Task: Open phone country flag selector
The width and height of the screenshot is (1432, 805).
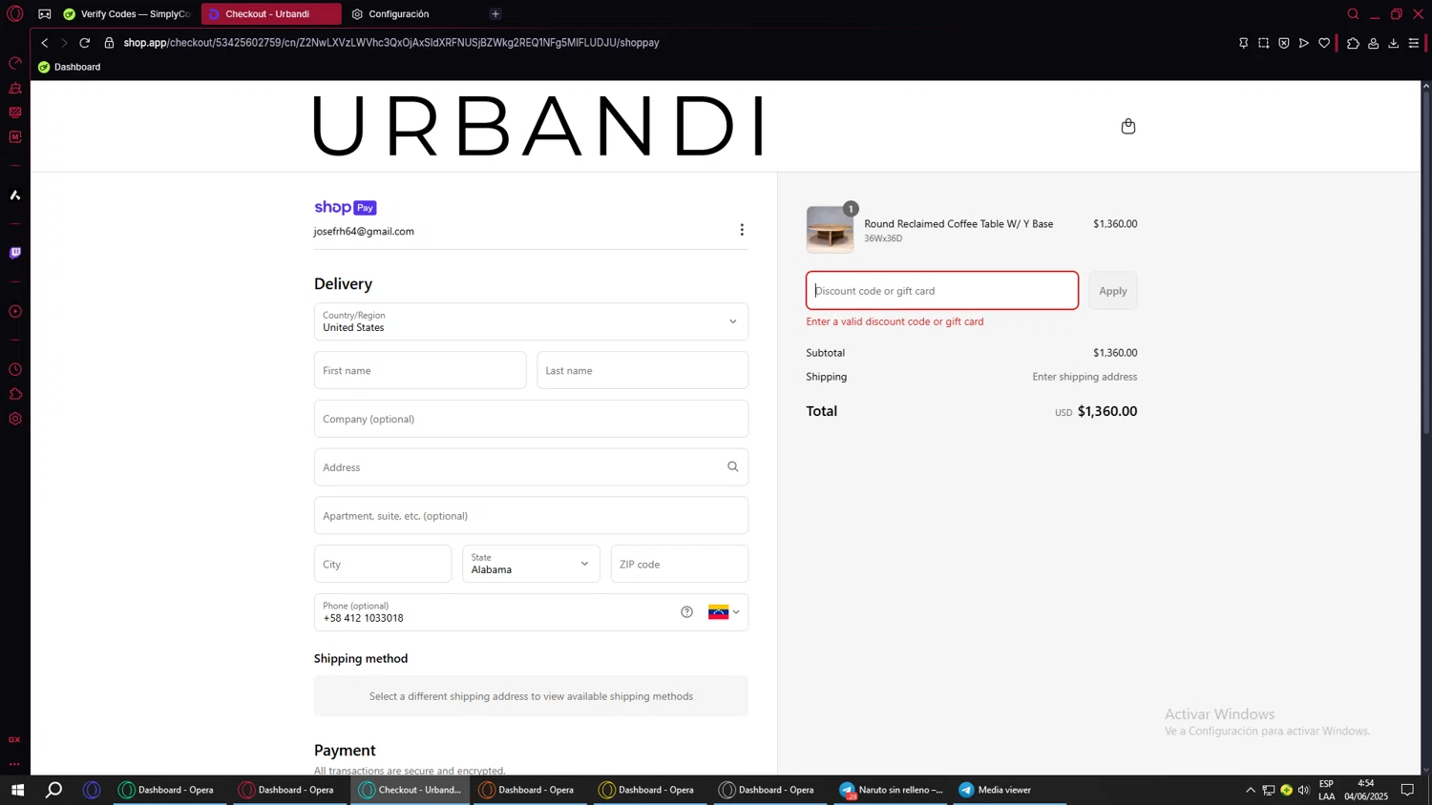Action: 724,612
